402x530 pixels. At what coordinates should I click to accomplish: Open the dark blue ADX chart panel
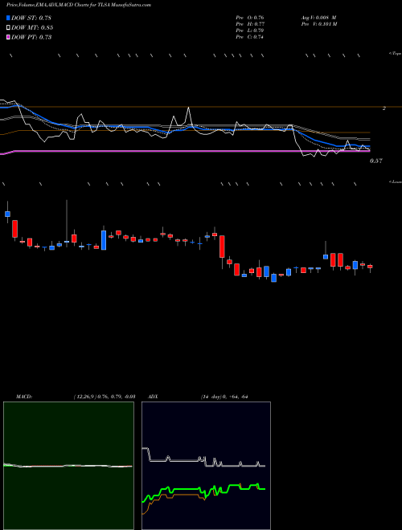click(206, 466)
